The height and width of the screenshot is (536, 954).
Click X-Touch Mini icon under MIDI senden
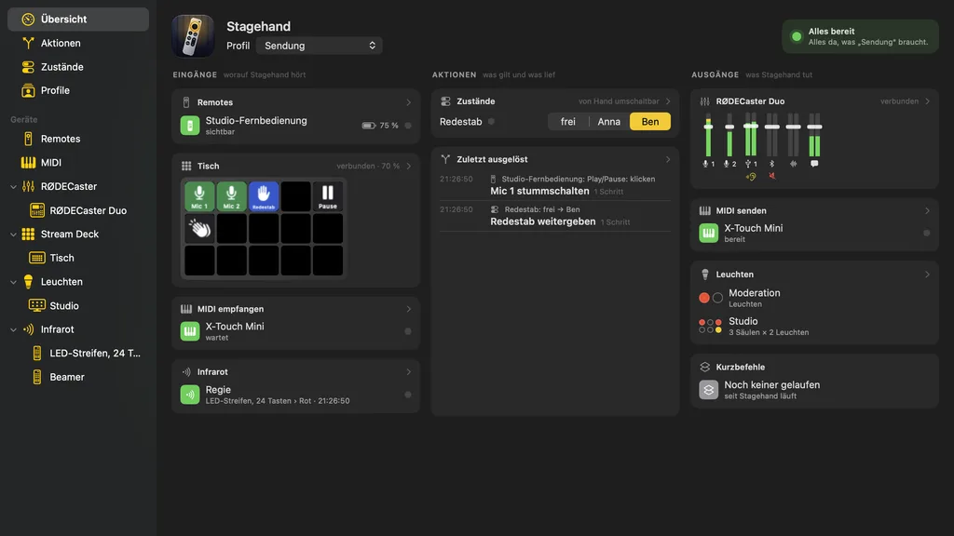pyautogui.click(x=708, y=233)
